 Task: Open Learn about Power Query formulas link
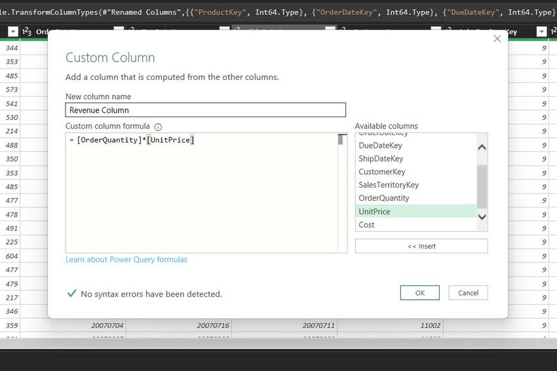click(126, 260)
